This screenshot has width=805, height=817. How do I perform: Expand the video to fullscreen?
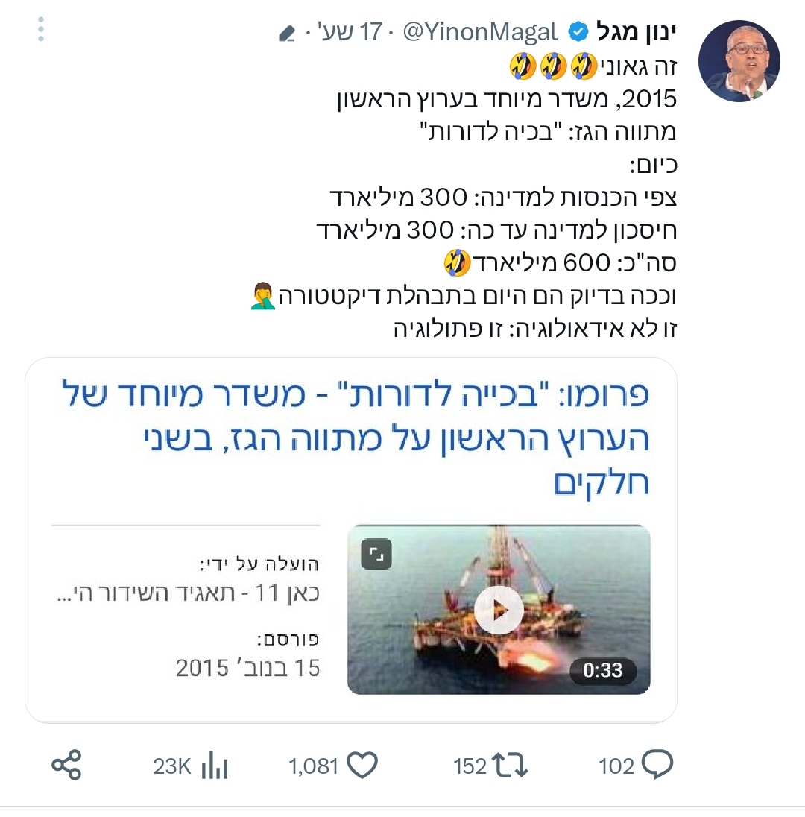pyautogui.click(x=376, y=553)
